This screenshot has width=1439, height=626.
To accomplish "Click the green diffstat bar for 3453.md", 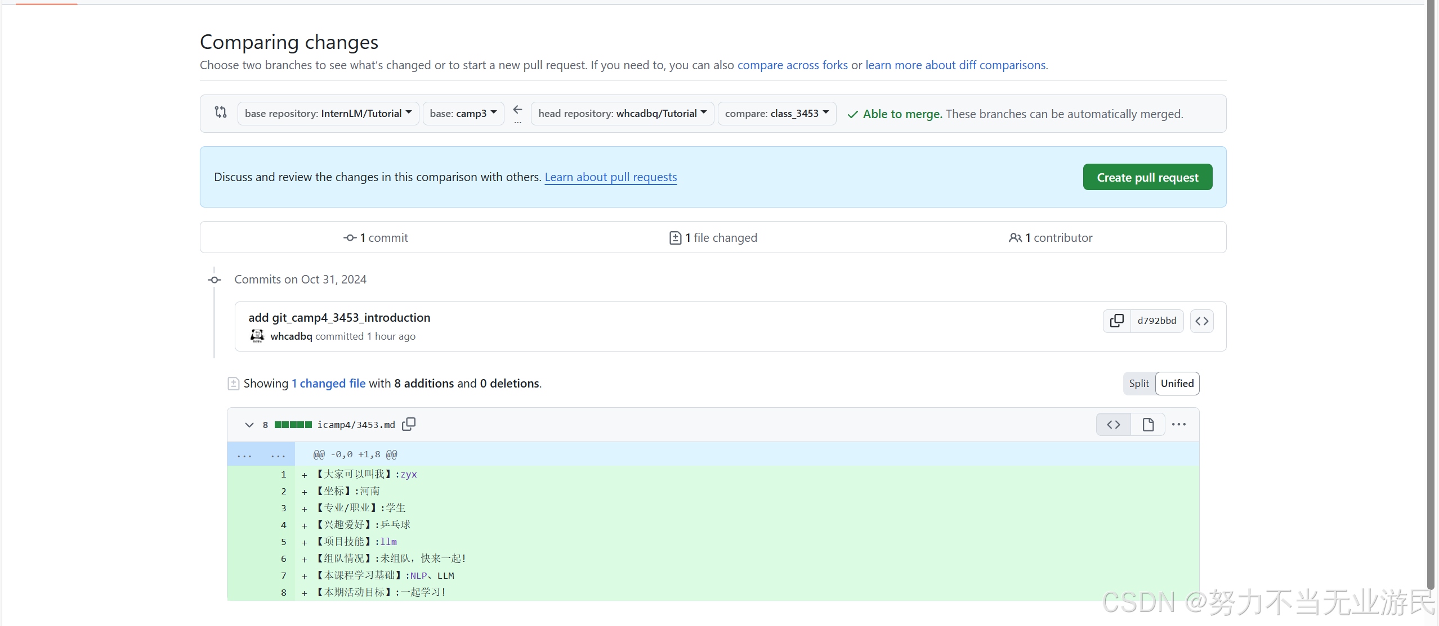I will pos(293,425).
